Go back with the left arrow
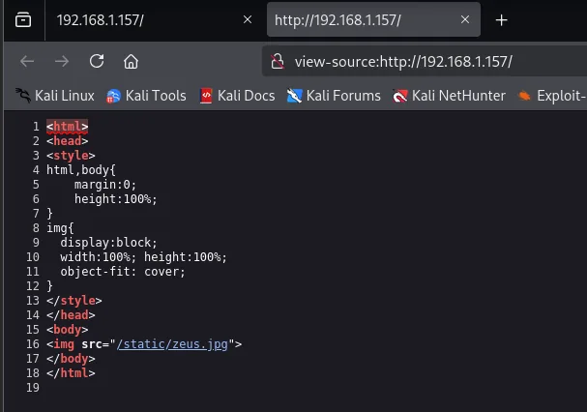Image resolution: width=587 pixels, height=412 pixels. (27, 61)
